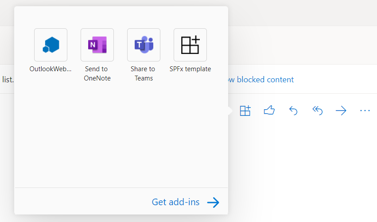The height and width of the screenshot is (222, 377).
Task: Select the SPFx template add-in
Action: [190, 45]
